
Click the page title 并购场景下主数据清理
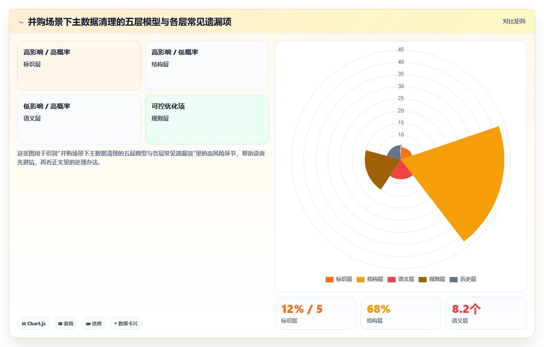coord(130,22)
